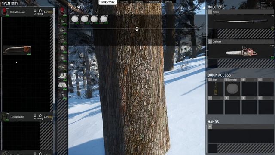Click the Hiking Backpack container icon
The image size is (275, 155).
pos(5,12)
